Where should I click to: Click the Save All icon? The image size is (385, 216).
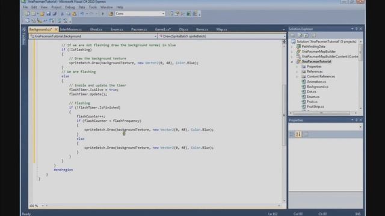point(55,14)
